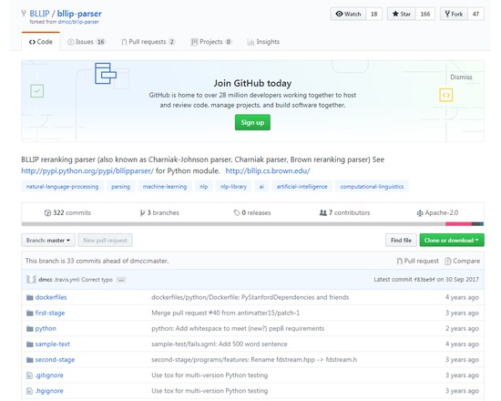Open the Rename fdstream.hpp commit message

(254, 360)
